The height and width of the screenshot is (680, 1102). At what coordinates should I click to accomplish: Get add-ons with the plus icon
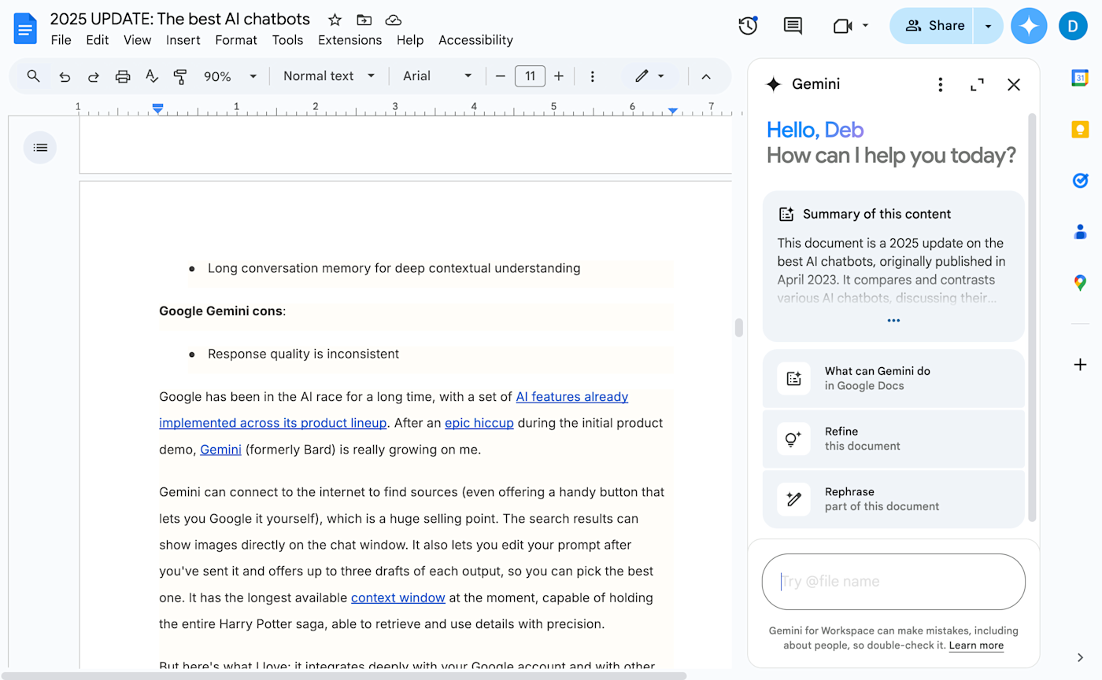[1080, 365]
